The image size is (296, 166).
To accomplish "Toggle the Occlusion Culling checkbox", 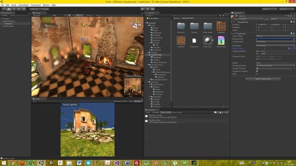I will coord(257,71).
